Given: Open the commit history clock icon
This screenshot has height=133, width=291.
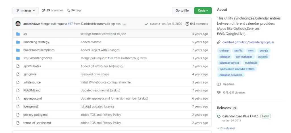Looking at the screenshot, I should tap(187, 24).
